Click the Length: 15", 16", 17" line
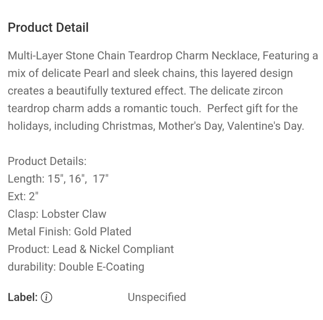The height and width of the screenshot is (320, 323). coord(58,179)
